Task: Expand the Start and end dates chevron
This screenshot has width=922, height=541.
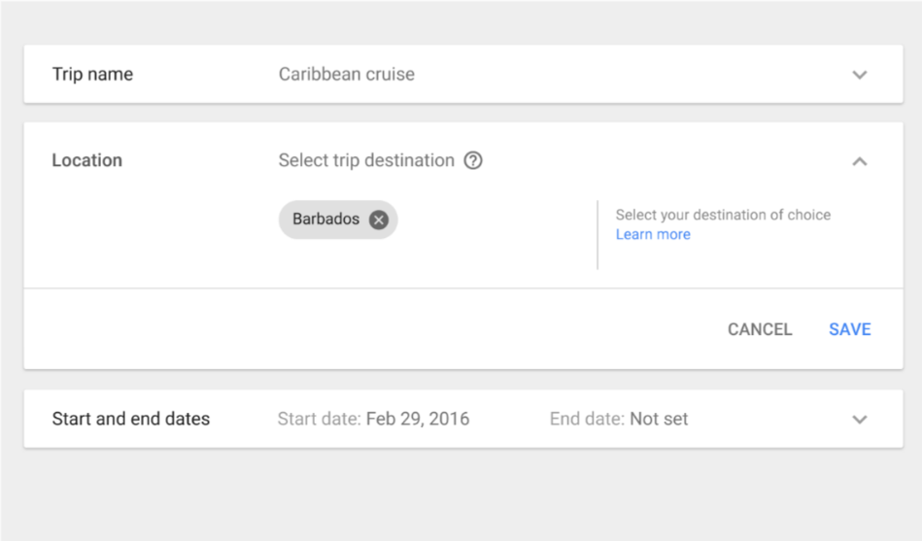Action: 859,420
